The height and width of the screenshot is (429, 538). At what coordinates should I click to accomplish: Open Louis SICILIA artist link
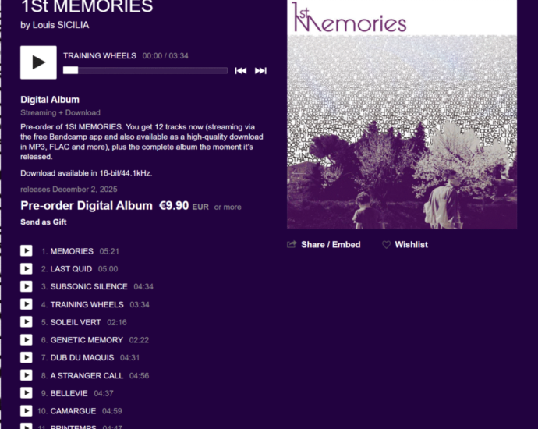(x=61, y=25)
